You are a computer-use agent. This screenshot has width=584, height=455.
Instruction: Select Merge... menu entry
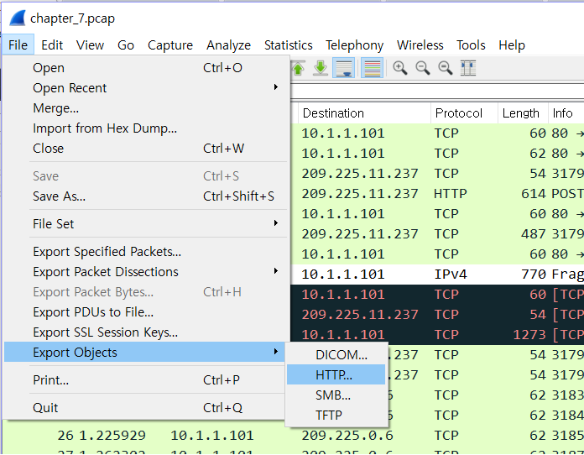point(147,108)
